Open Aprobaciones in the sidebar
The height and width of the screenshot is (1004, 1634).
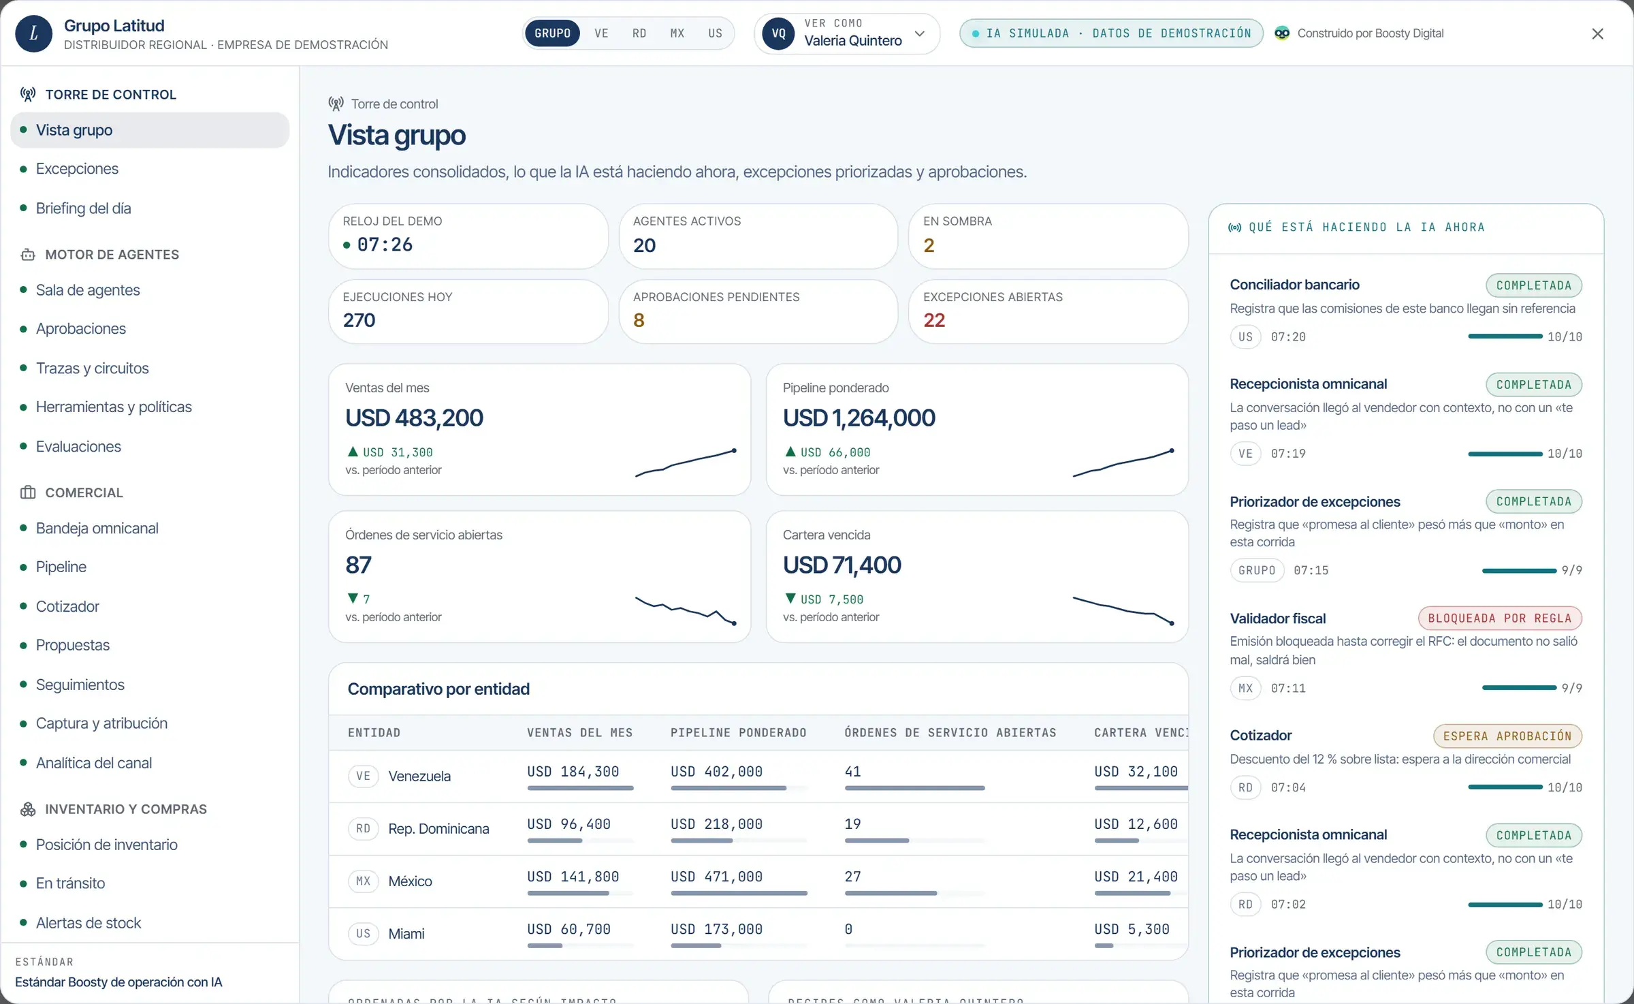(150, 329)
